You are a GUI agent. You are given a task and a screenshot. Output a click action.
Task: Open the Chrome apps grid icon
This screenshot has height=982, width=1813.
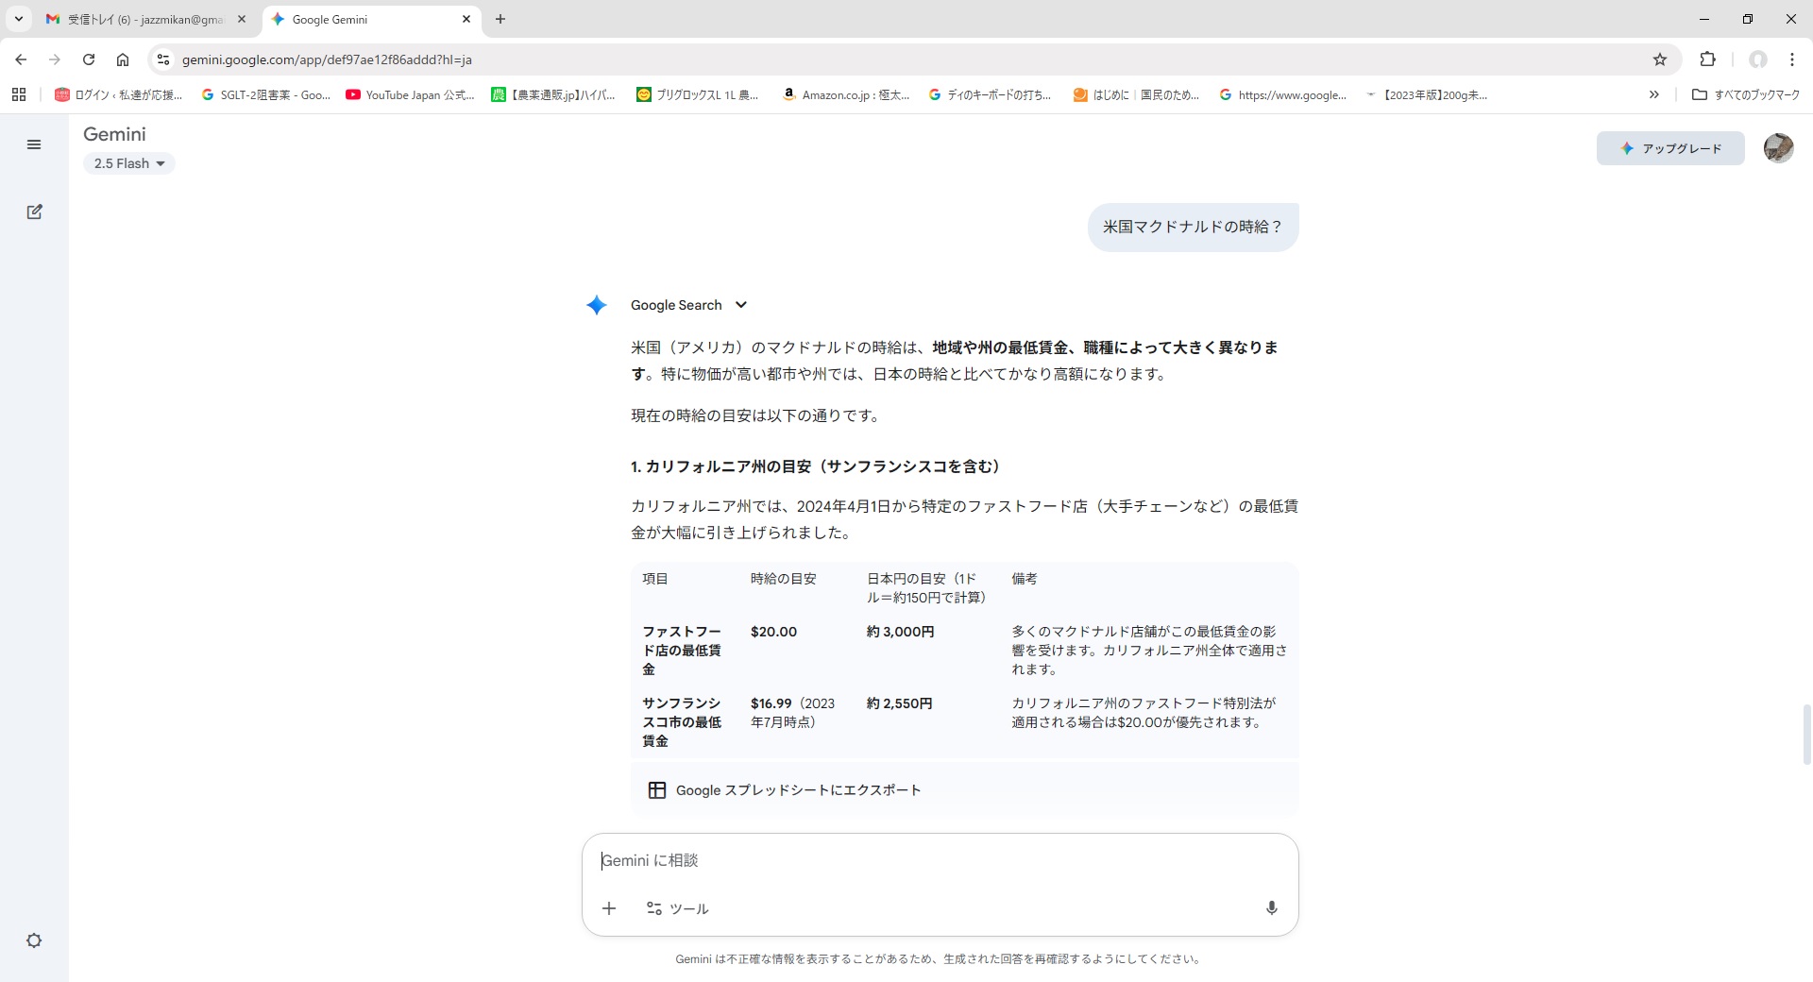click(19, 94)
